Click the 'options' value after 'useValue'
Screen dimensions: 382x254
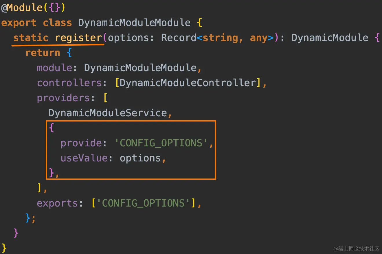pos(140,158)
